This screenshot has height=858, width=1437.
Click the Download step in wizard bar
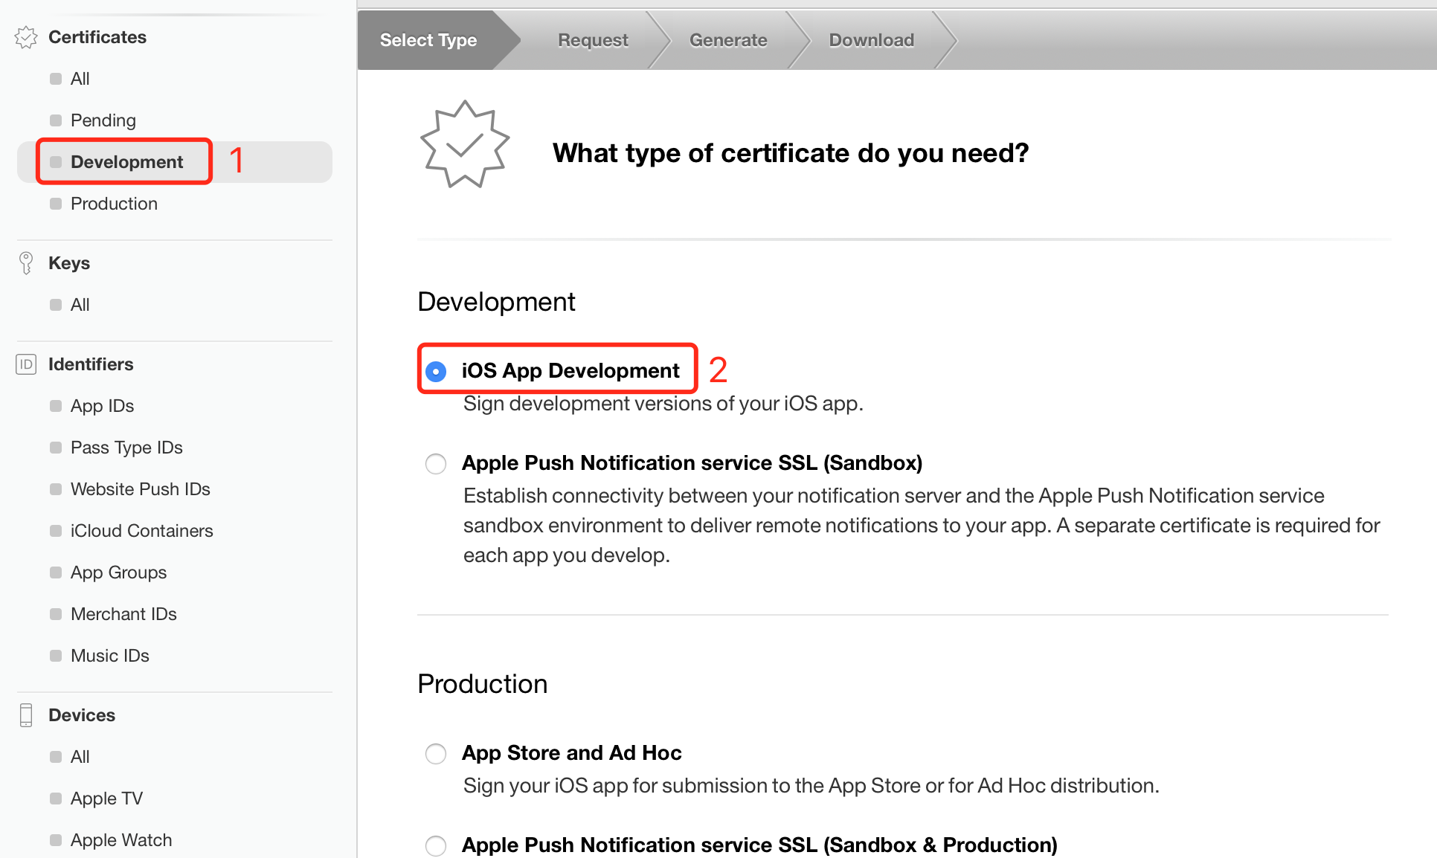(871, 40)
